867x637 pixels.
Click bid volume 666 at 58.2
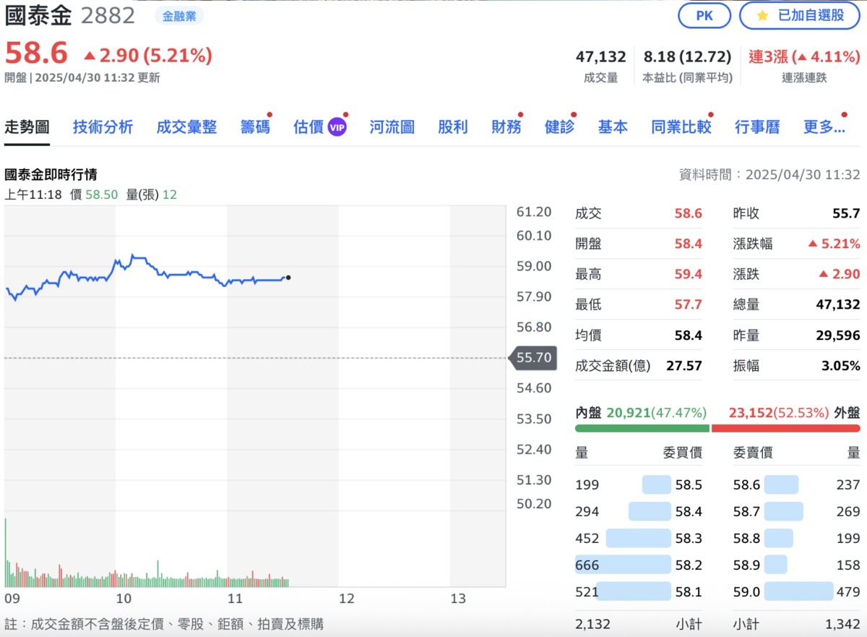coord(587,565)
